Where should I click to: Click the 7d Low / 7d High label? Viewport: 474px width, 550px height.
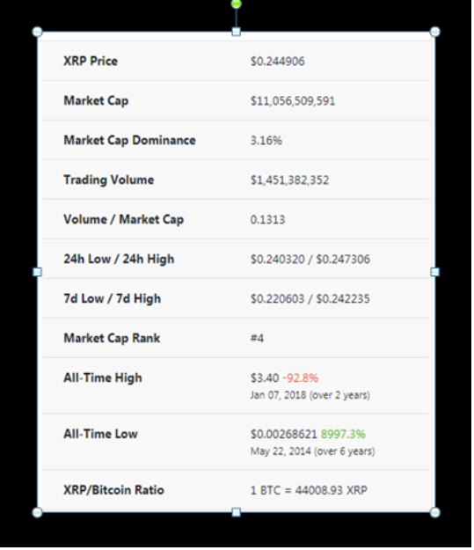pyautogui.click(x=113, y=299)
